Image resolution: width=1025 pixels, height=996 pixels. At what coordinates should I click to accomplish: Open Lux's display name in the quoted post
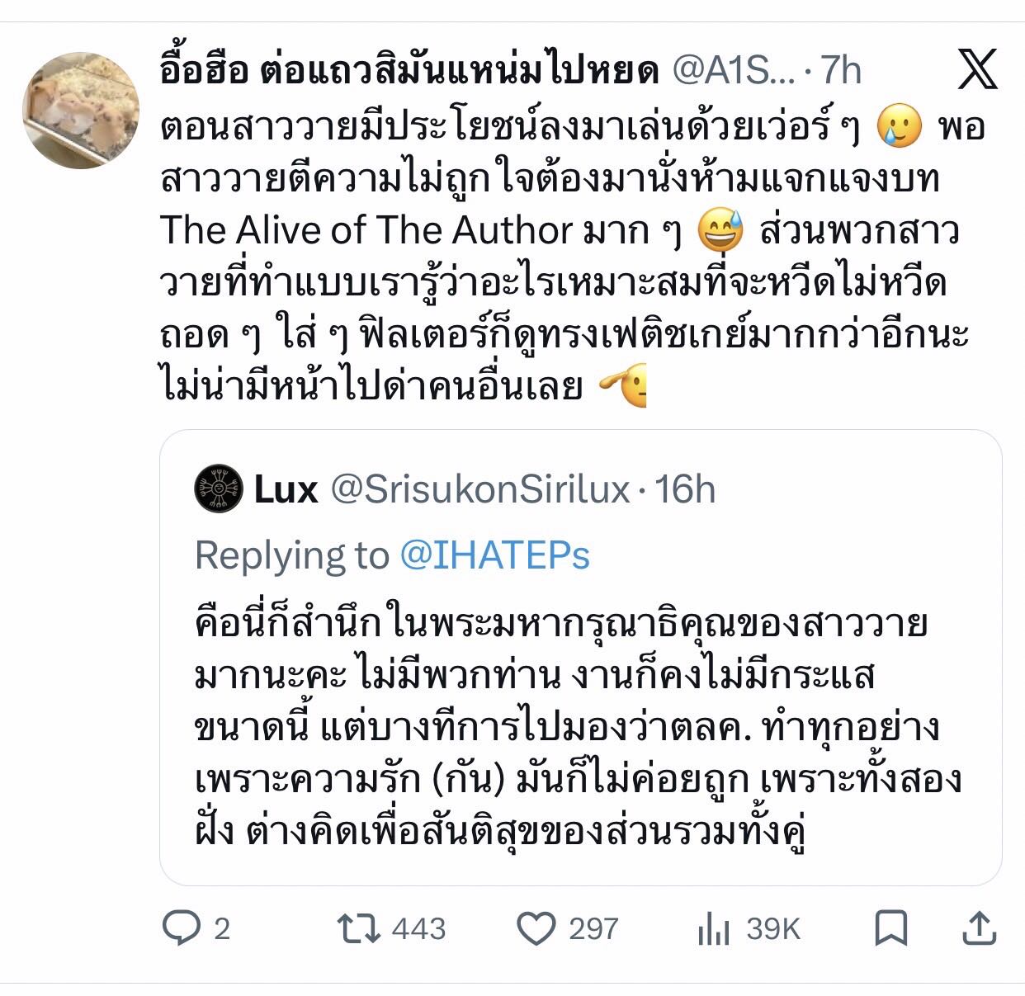pyautogui.click(x=286, y=489)
